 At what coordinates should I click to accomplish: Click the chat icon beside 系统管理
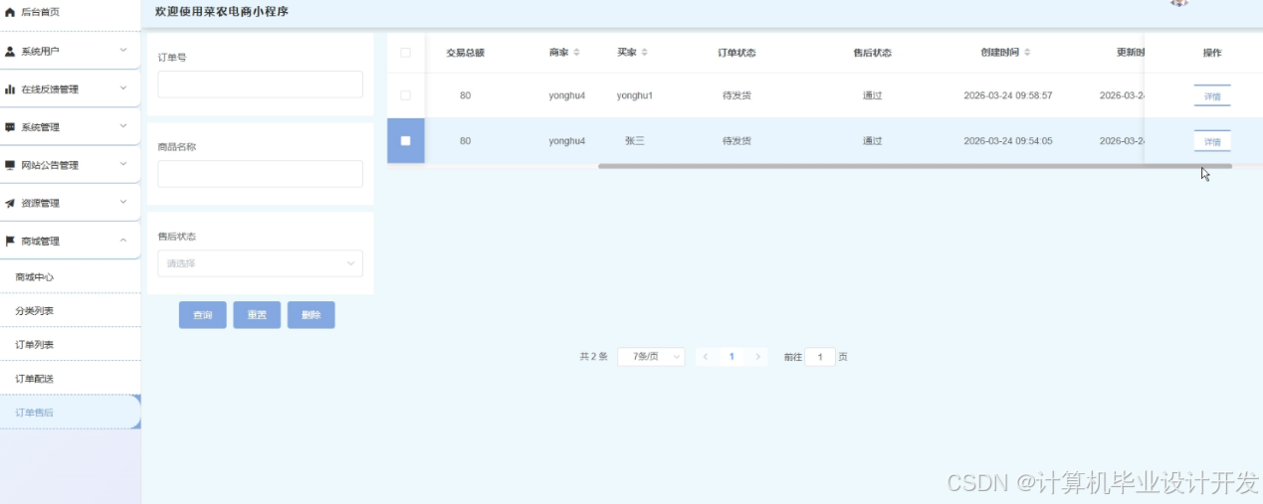click(x=10, y=127)
